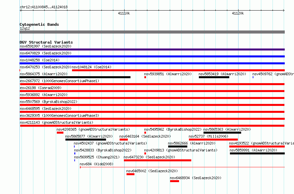Screen dimensions: 294x194
Task: Select nsv6470253 (Sedlazeck2020) variant label
Action: point(46,67)
